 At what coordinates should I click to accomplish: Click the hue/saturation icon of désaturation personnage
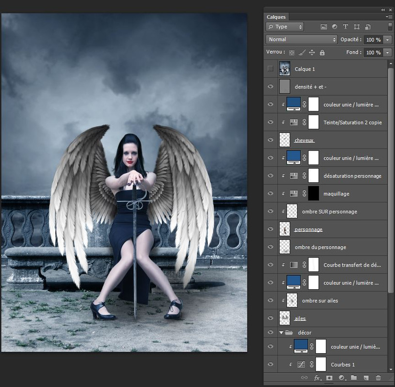click(x=294, y=176)
